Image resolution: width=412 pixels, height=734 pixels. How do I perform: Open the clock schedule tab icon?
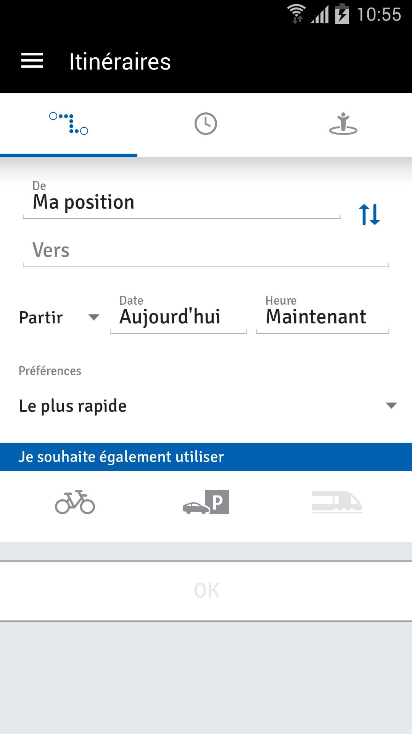click(x=205, y=123)
